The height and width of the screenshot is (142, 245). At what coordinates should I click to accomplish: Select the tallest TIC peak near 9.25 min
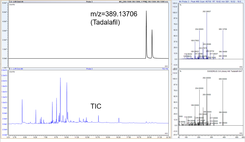pos(60,100)
